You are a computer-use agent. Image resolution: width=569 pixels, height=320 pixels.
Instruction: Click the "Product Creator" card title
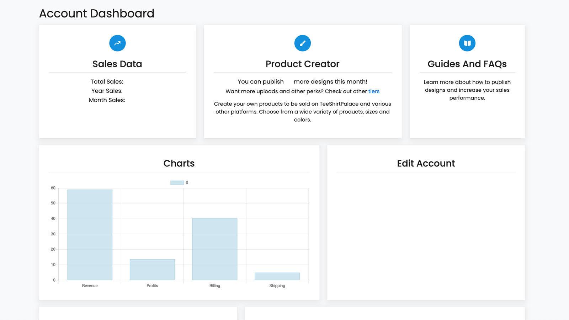(303, 64)
